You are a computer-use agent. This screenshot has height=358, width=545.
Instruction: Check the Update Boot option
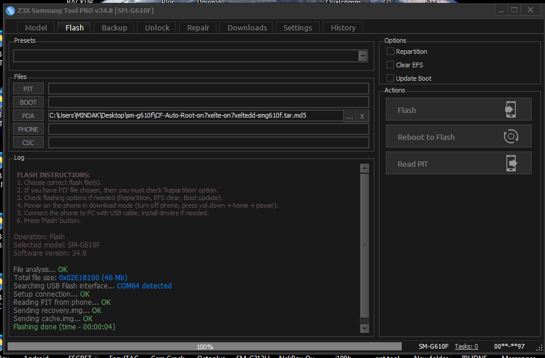[x=390, y=78]
